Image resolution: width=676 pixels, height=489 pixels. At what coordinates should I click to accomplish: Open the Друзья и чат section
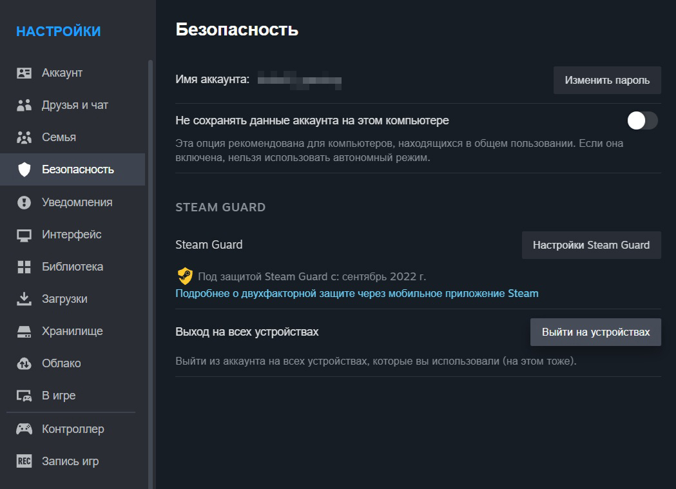click(x=72, y=105)
